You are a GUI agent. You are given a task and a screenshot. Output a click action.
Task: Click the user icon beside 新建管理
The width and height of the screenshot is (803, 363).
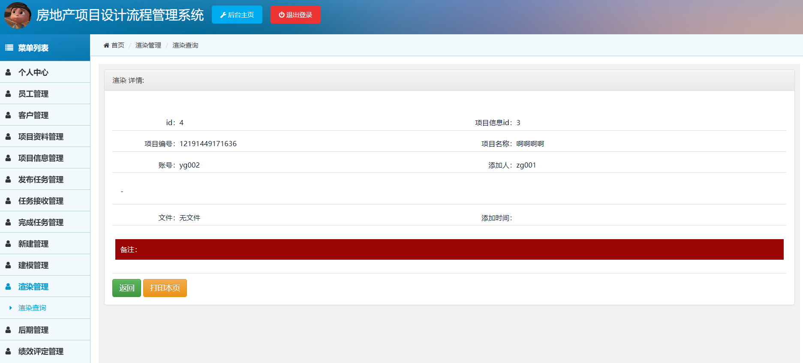(8, 243)
